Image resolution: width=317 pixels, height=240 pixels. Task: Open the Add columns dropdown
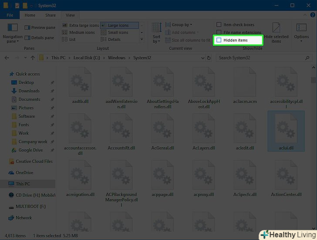(182, 32)
